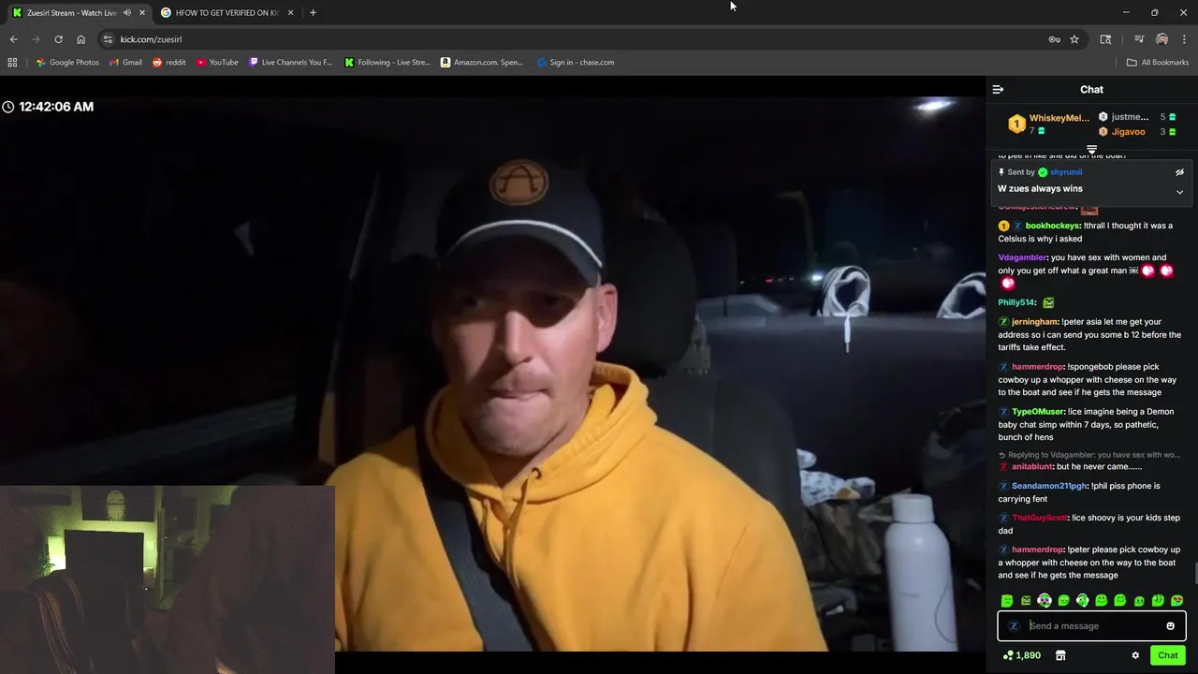
Task: Click username Vdagambler in chat
Action: 1022,257
